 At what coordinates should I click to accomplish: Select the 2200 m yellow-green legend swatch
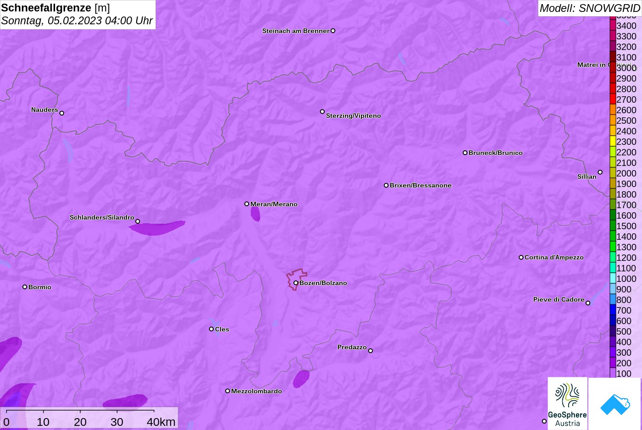pos(613,152)
